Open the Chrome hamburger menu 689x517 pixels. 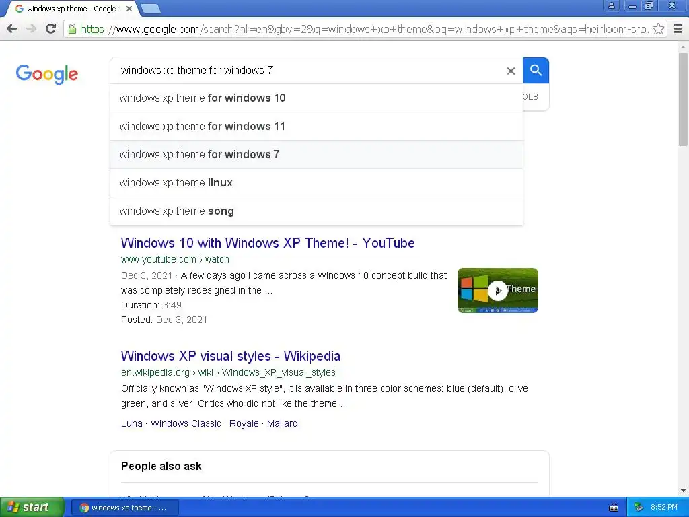pyautogui.click(x=678, y=29)
